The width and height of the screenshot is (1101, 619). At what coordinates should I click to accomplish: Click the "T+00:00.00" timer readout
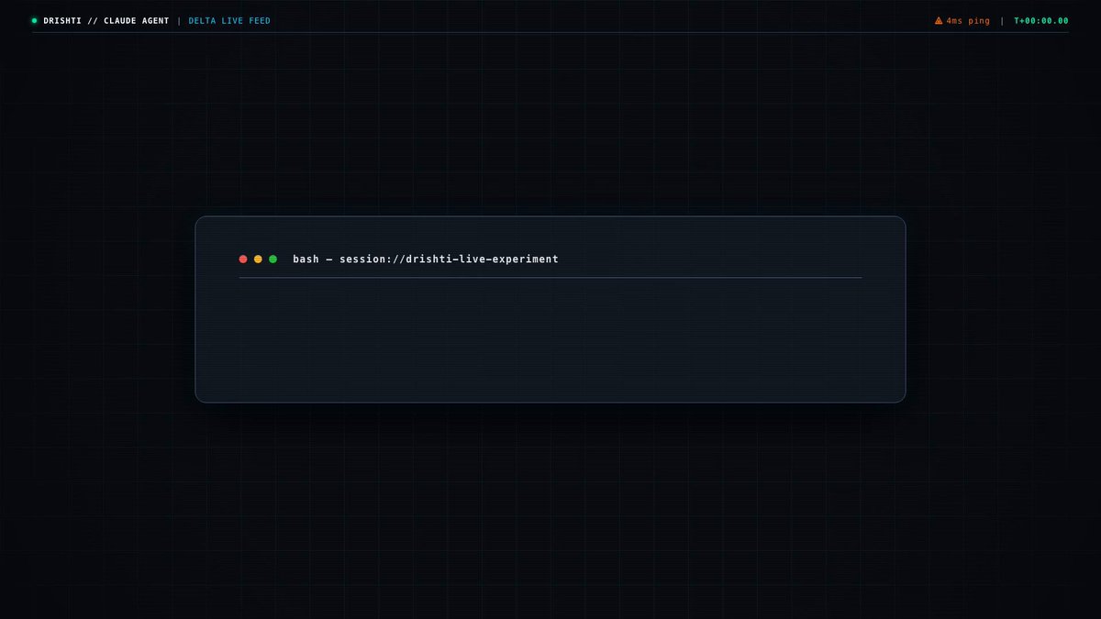[1041, 20]
